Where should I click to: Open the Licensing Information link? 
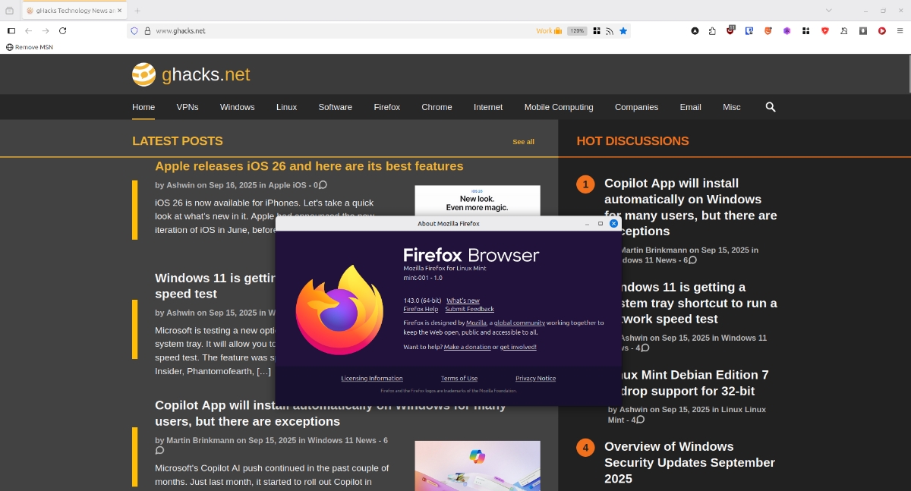[372, 379]
